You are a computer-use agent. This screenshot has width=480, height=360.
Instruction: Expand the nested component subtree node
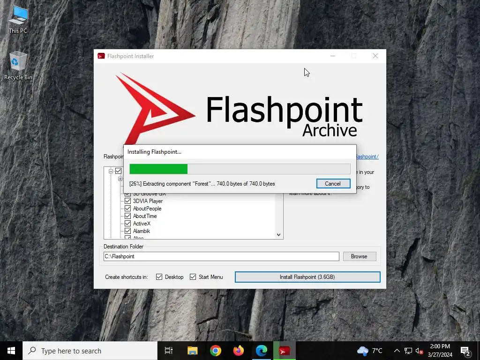pos(120,179)
